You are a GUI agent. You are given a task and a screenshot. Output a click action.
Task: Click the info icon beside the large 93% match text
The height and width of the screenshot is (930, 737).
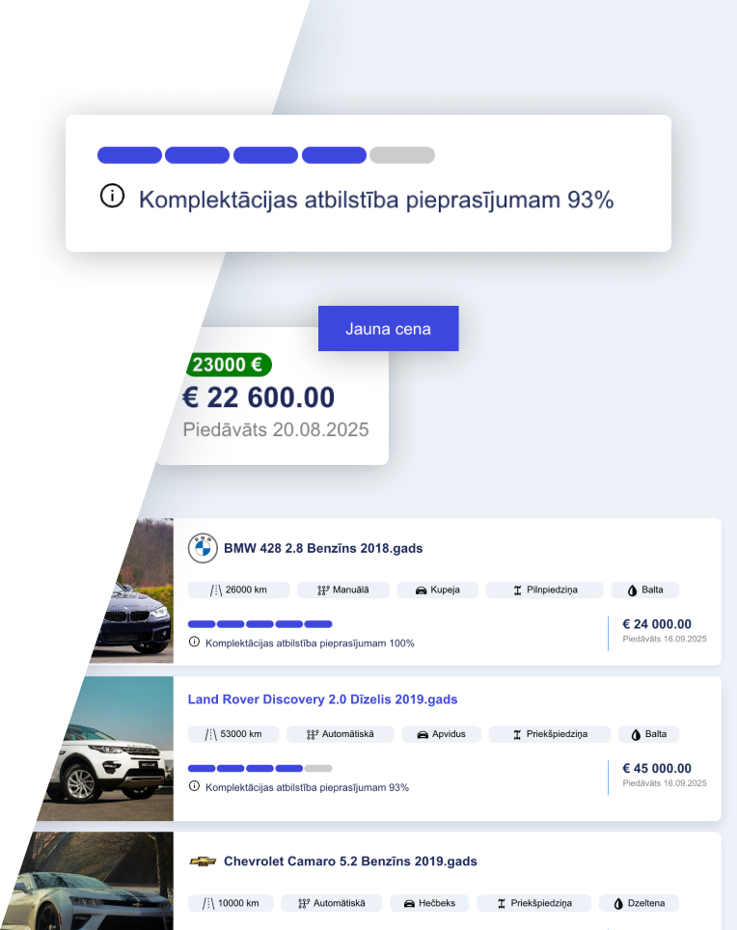[112, 197]
